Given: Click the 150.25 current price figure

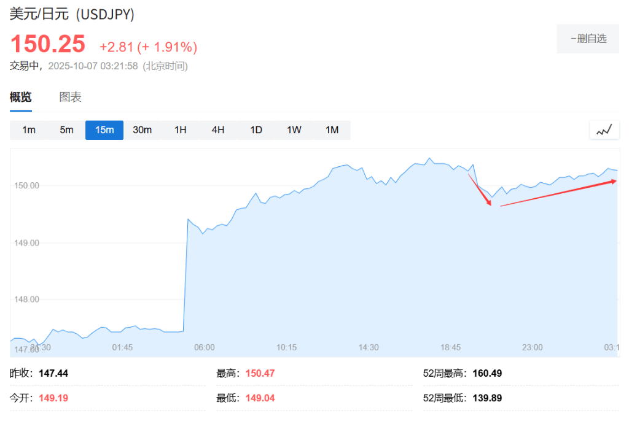Looking at the screenshot, I should point(47,44).
